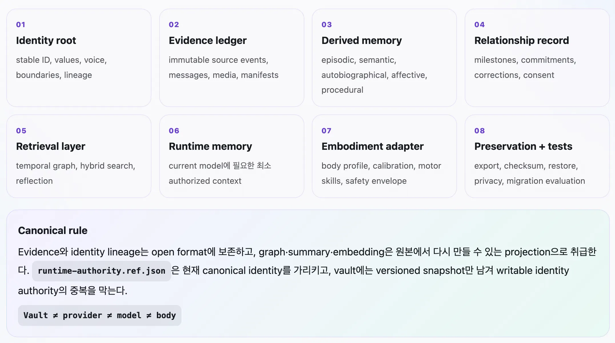Click the purple 04 number label
This screenshot has width=615, height=343.
[479, 25]
